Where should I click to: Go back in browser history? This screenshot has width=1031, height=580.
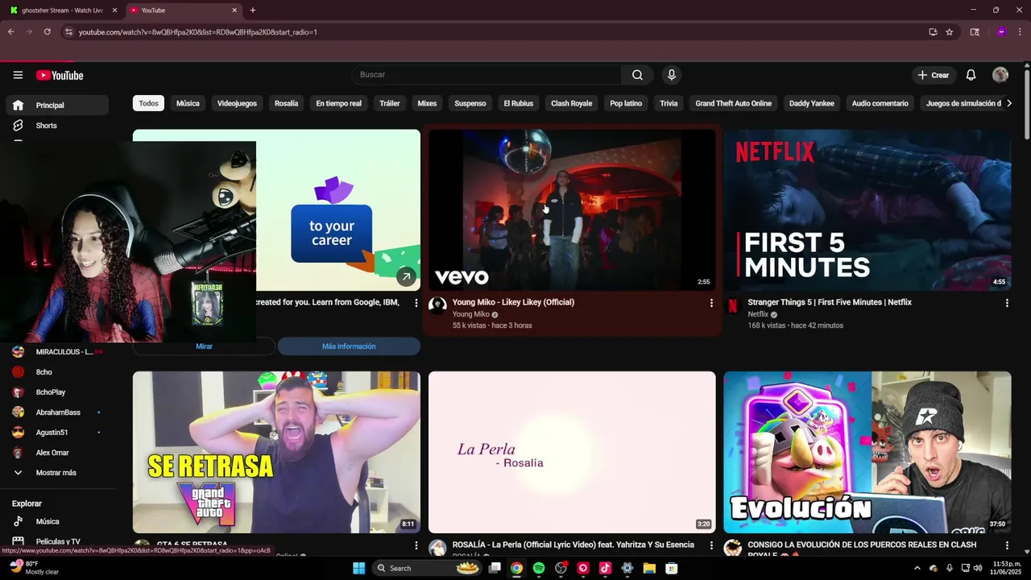coord(10,32)
